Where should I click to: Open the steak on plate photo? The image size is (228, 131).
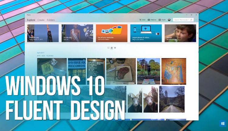(x=121, y=71)
